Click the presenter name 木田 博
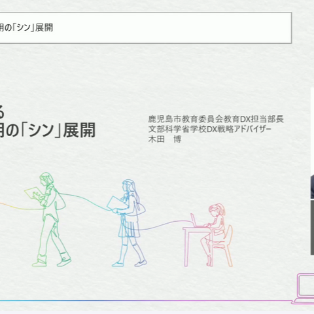The width and height of the screenshot is (314, 314). pos(165,139)
